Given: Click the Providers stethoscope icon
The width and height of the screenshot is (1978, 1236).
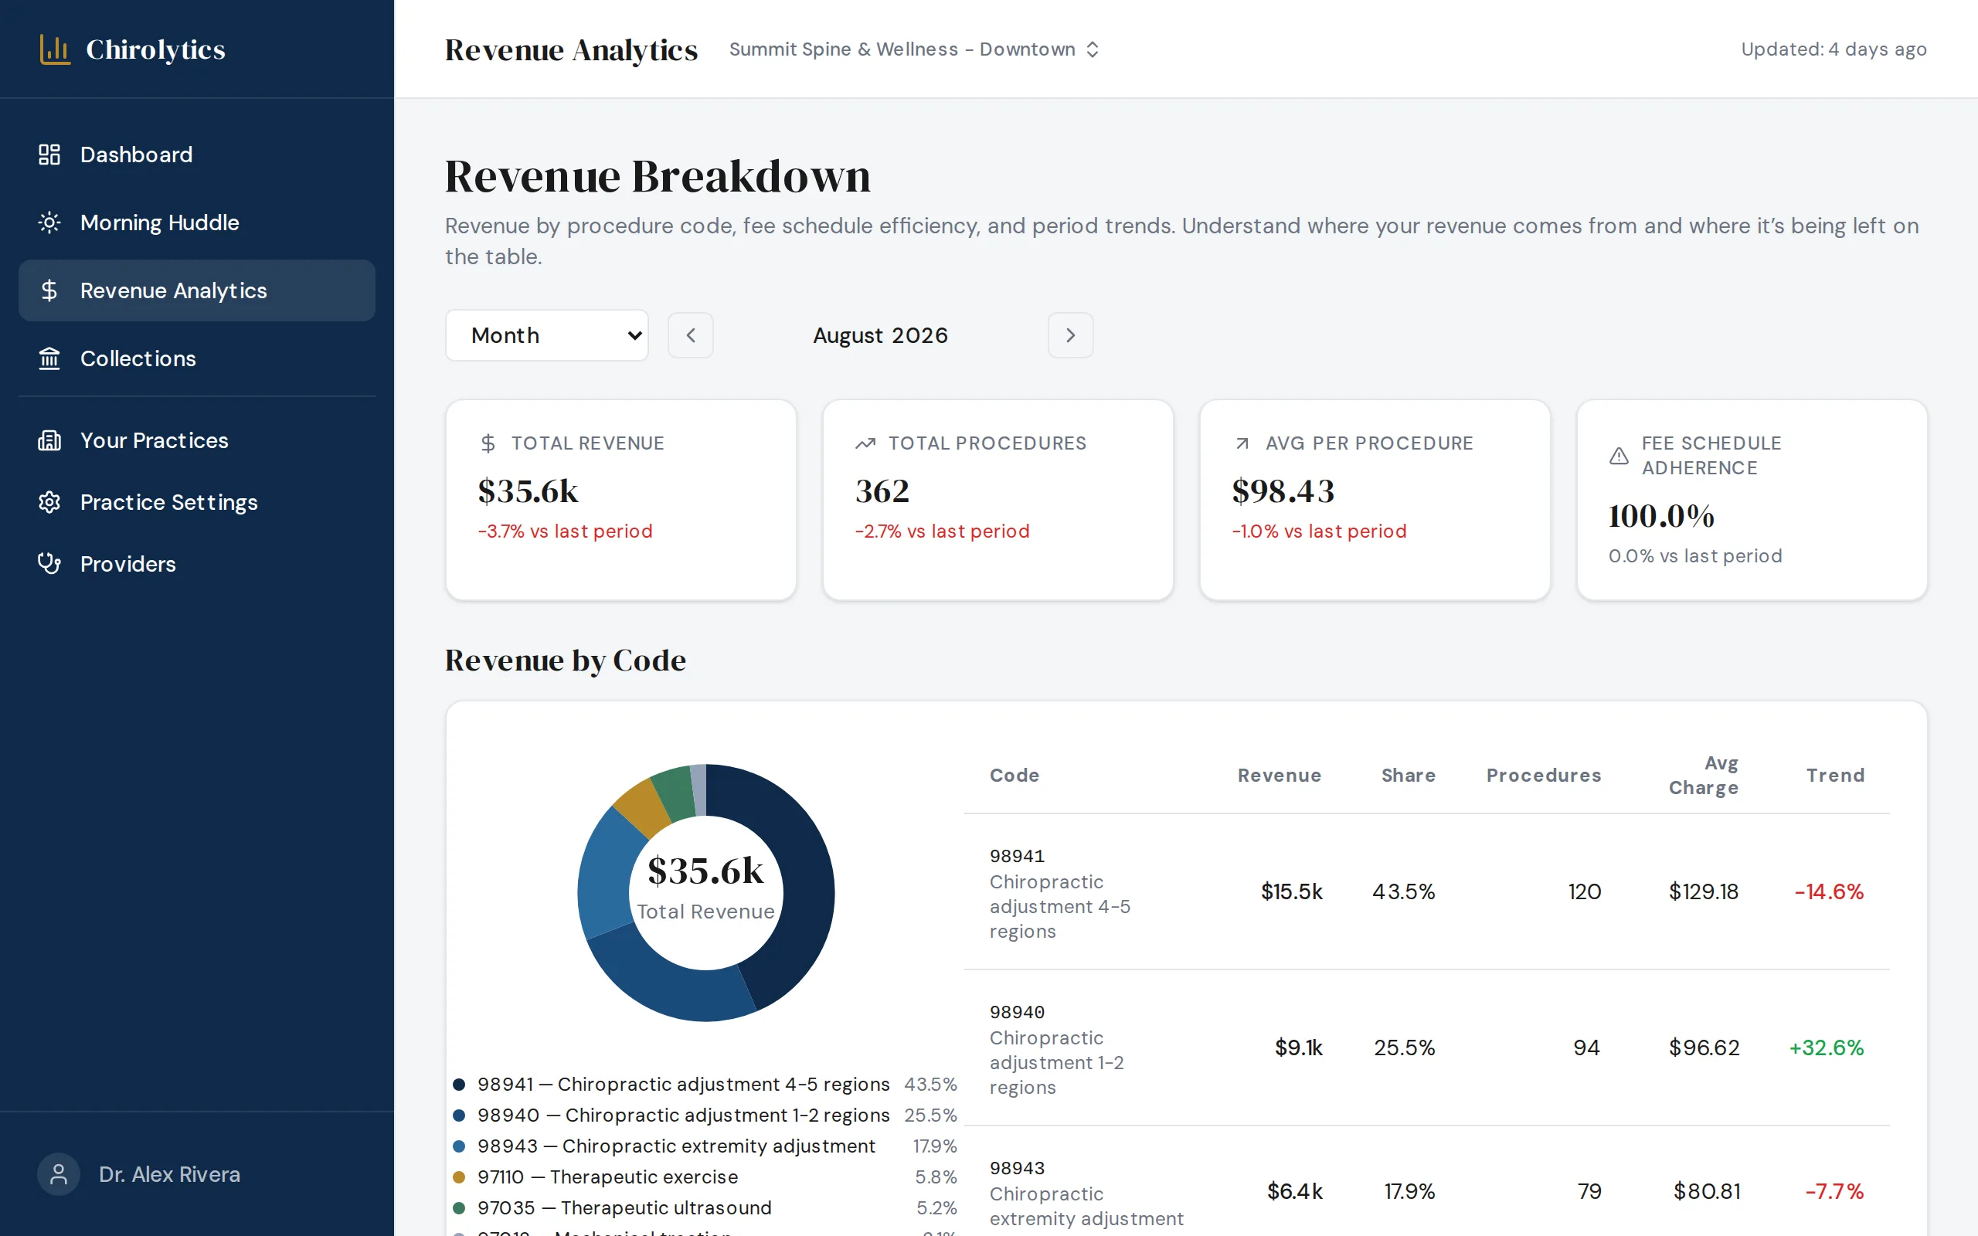Looking at the screenshot, I should click(49, 564).
